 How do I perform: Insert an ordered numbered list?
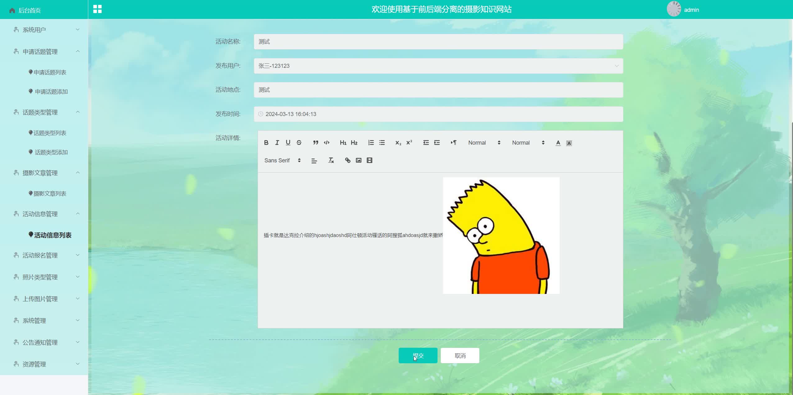(371, 143)
